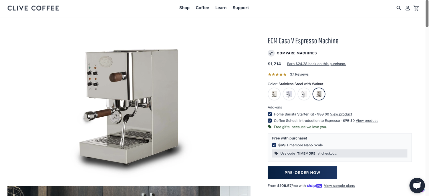Expand the Support navigation menu
The width and height of the screenshot is (429, 196).
(241, 8)
